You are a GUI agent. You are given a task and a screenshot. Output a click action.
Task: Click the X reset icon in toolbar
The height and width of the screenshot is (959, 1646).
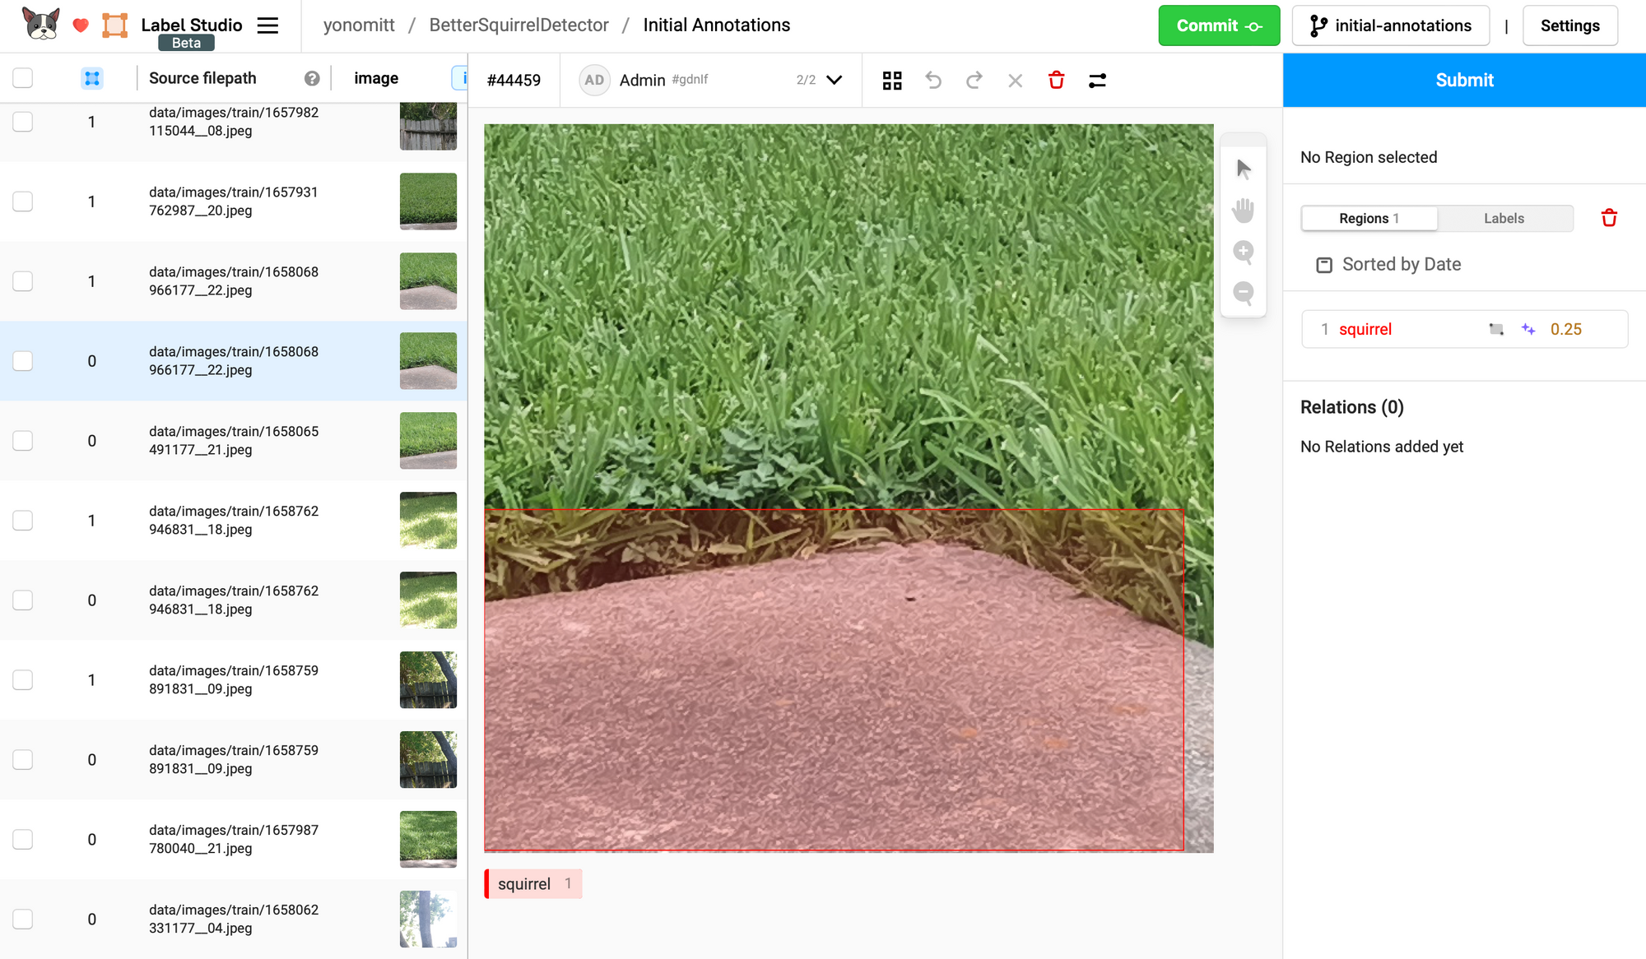[1016, 80]
